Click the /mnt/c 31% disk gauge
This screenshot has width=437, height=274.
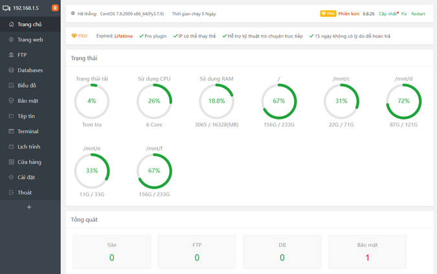click(x=341, y=101)
